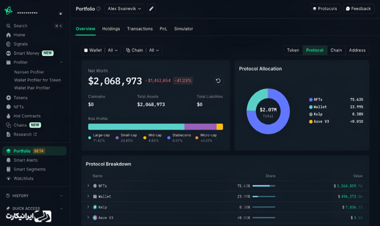
Task: Switch to the Holdings tab
Action: 111,29
